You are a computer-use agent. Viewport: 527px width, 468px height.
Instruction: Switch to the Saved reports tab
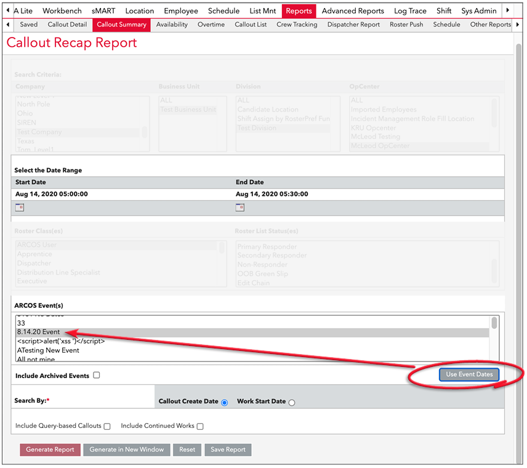[x=29, y=25]
